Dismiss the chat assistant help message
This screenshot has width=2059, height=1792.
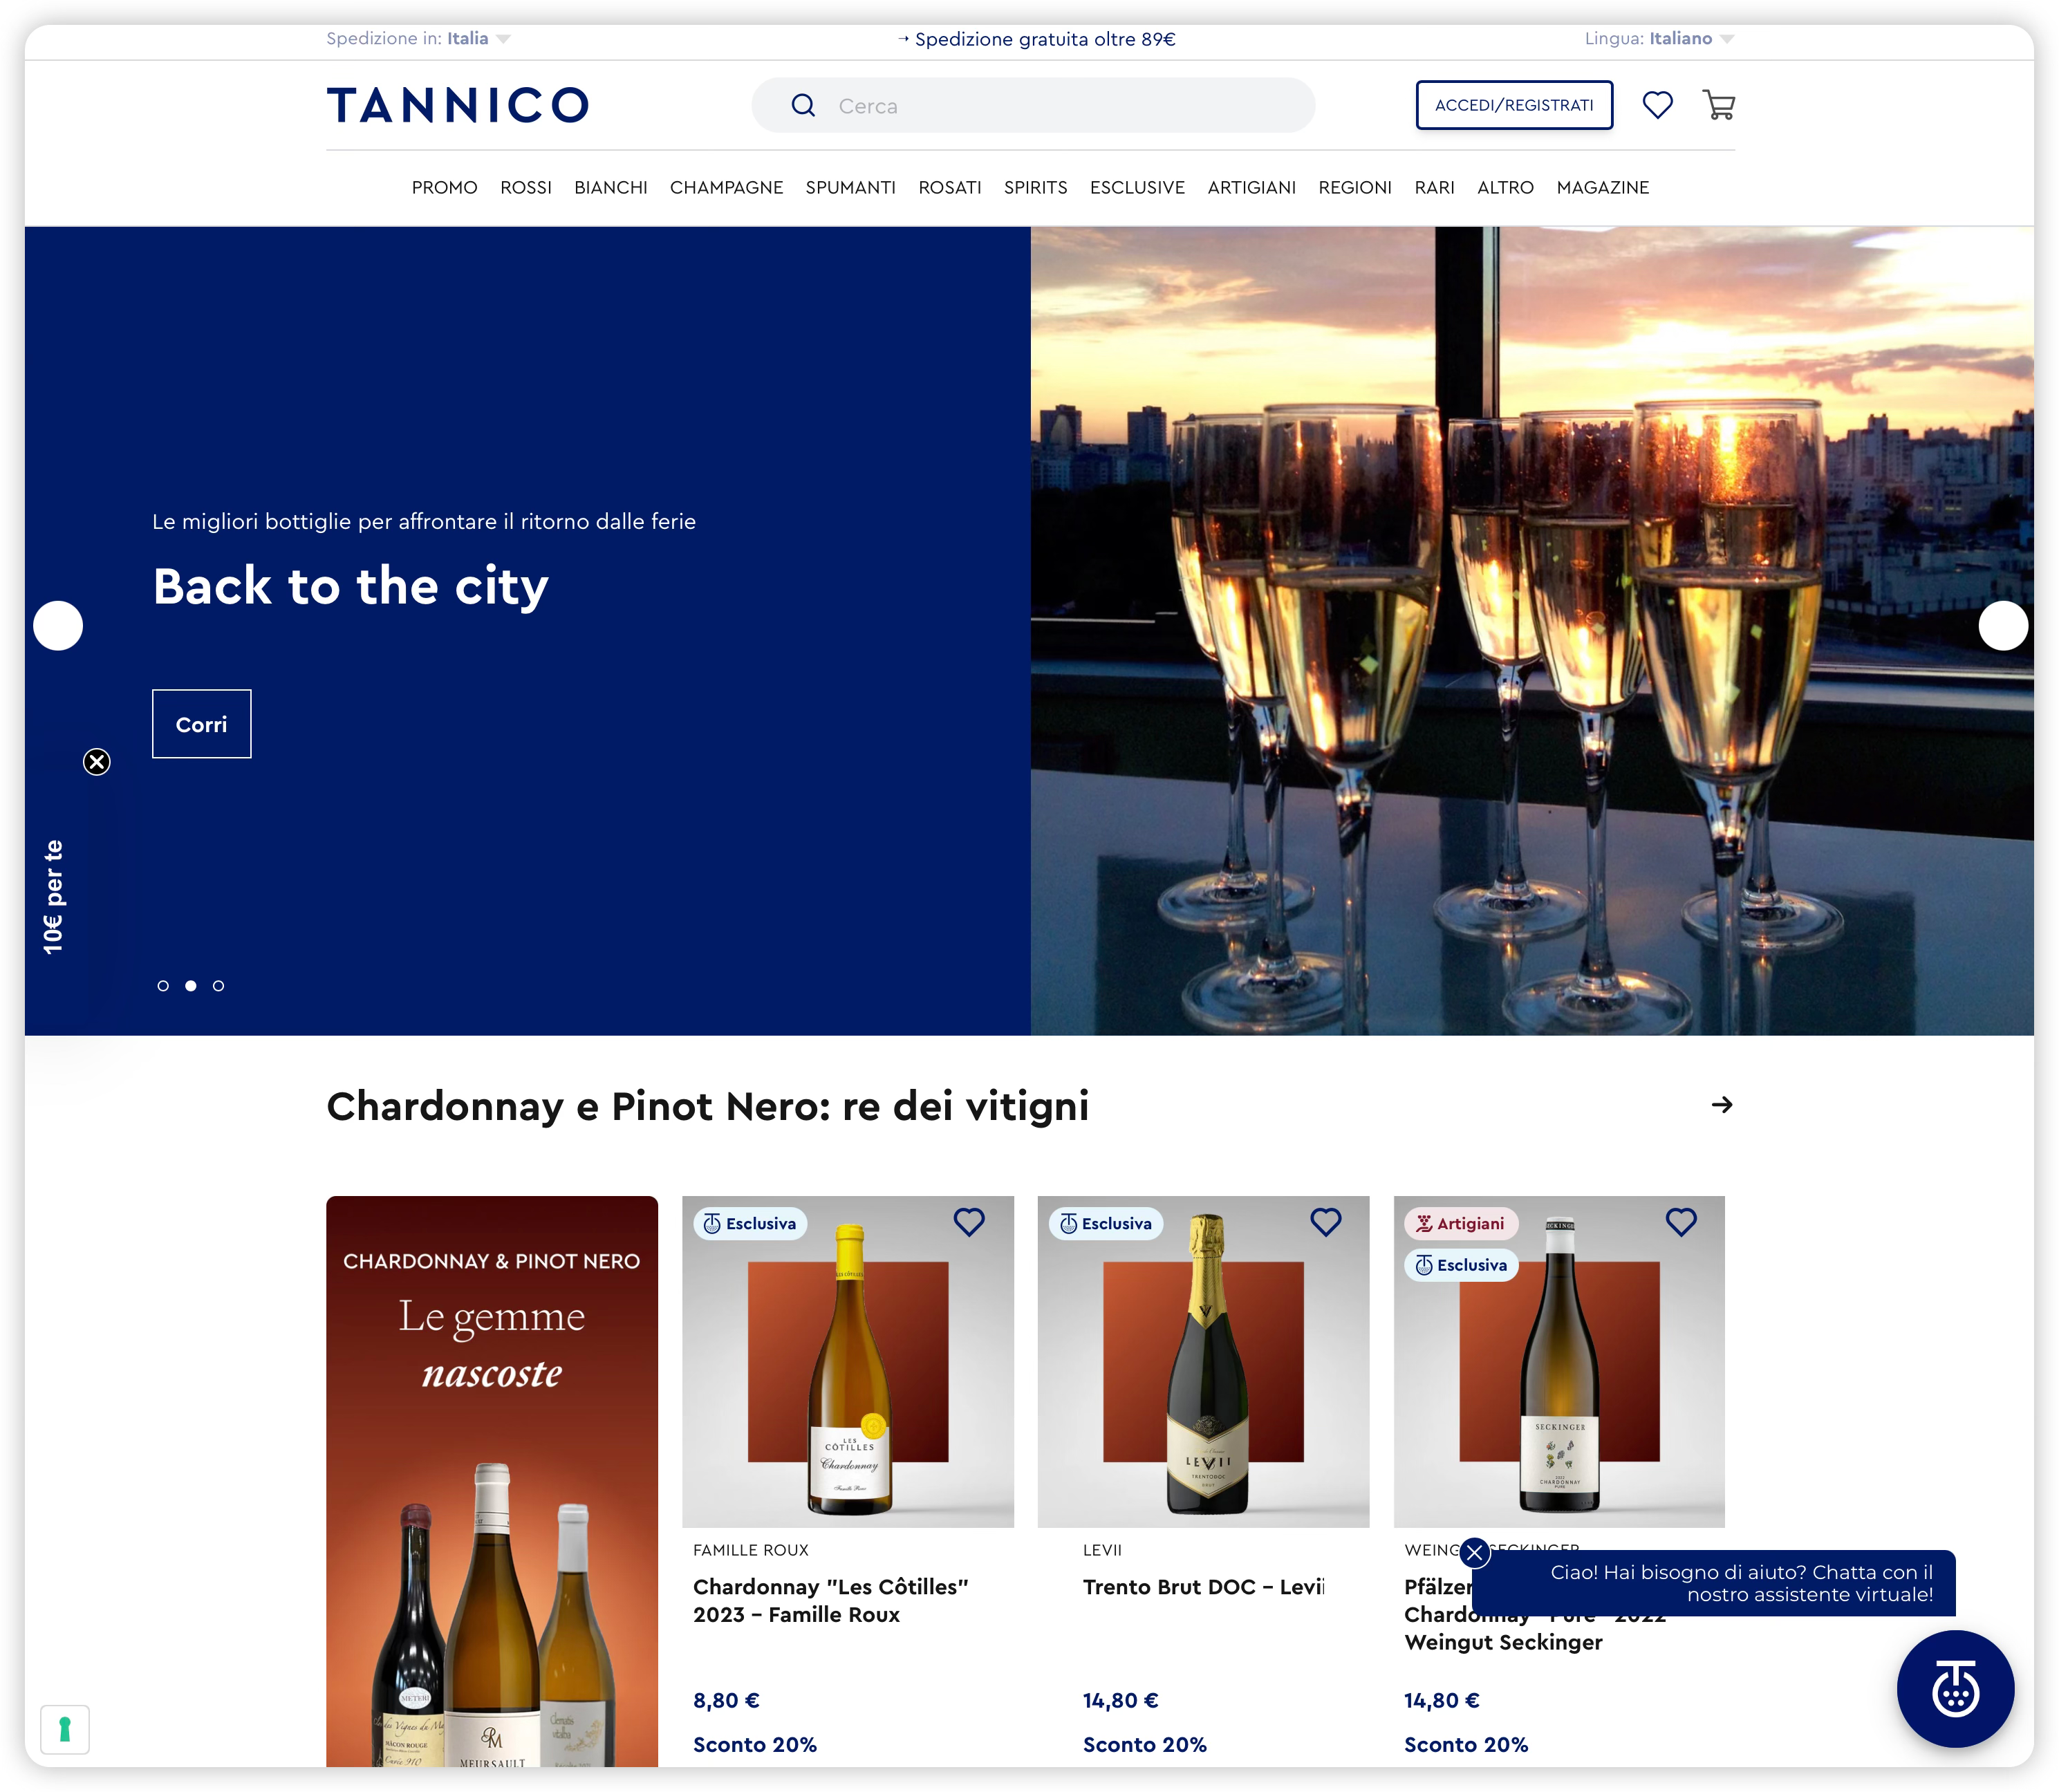(1474, 1553)
